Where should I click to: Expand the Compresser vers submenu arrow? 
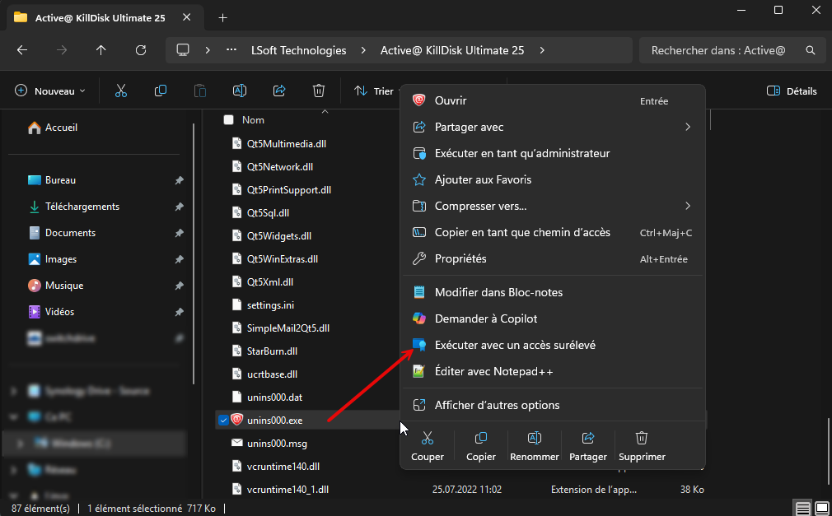pyautogui.click(x=688, y=206)
